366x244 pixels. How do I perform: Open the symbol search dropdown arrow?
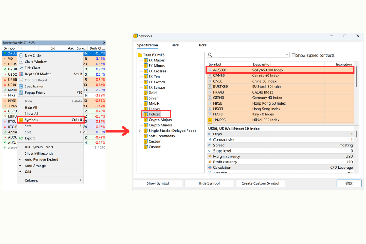tap(287, 55)
